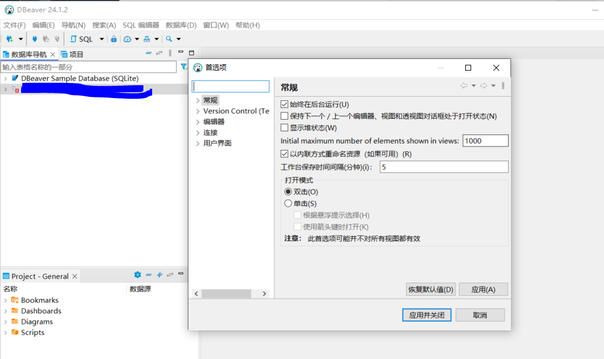
Task: Open new connection dropdown arrow
Action: [21, 39]
